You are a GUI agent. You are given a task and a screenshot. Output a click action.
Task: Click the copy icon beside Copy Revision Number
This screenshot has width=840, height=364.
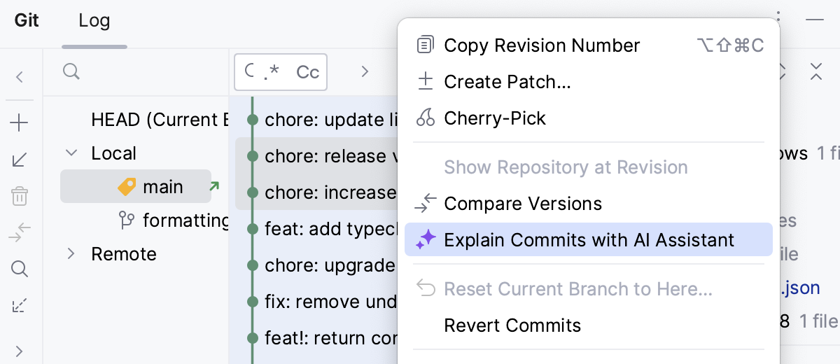coord(426,45)
